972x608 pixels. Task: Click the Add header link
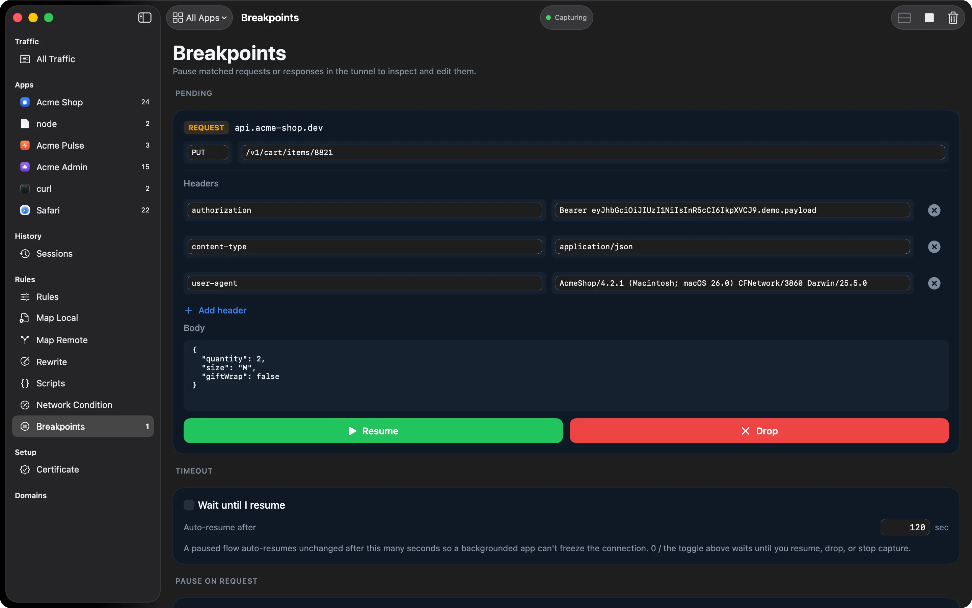pyautogui.click(x=215, y=310)
